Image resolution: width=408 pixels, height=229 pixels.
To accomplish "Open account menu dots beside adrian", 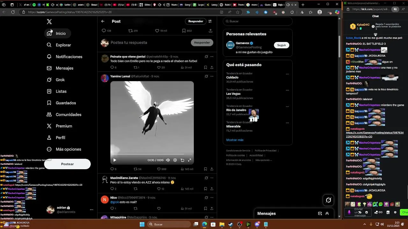I will point(91,210).
